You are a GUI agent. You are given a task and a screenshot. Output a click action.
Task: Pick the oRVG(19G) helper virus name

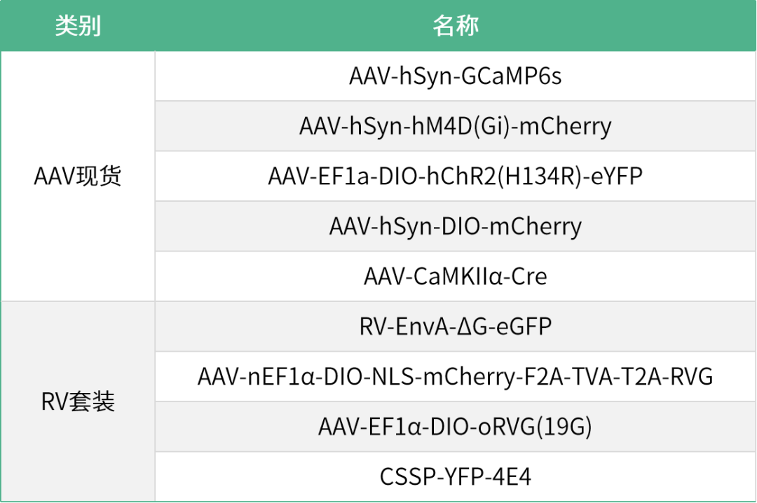point(455,427)
